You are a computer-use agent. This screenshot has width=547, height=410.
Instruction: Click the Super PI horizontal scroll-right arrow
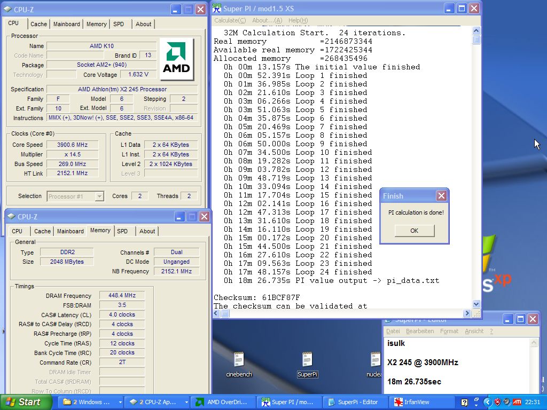pyautogui.click(x=467, y=313)
